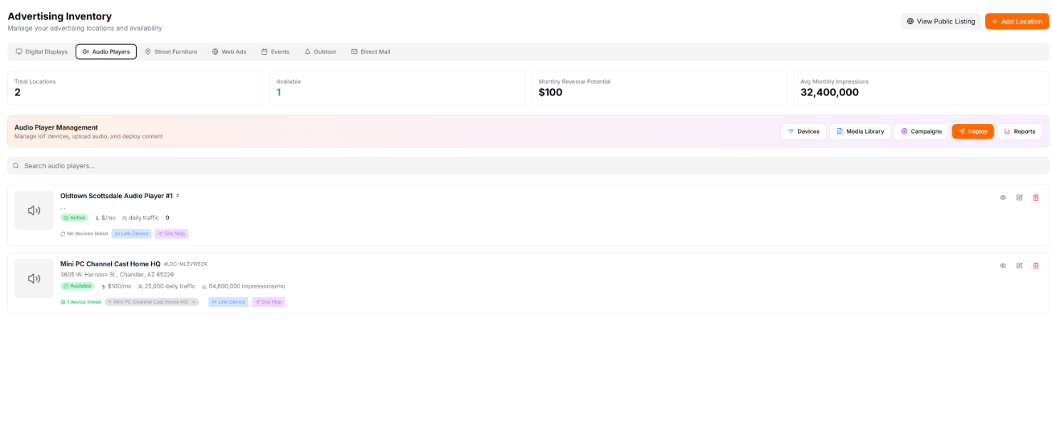Click speaker thumbnail of Mini PC Channel Cast
Image resolution: width=1052 pixels, height=428 pixels.
[x=34, y=278]
